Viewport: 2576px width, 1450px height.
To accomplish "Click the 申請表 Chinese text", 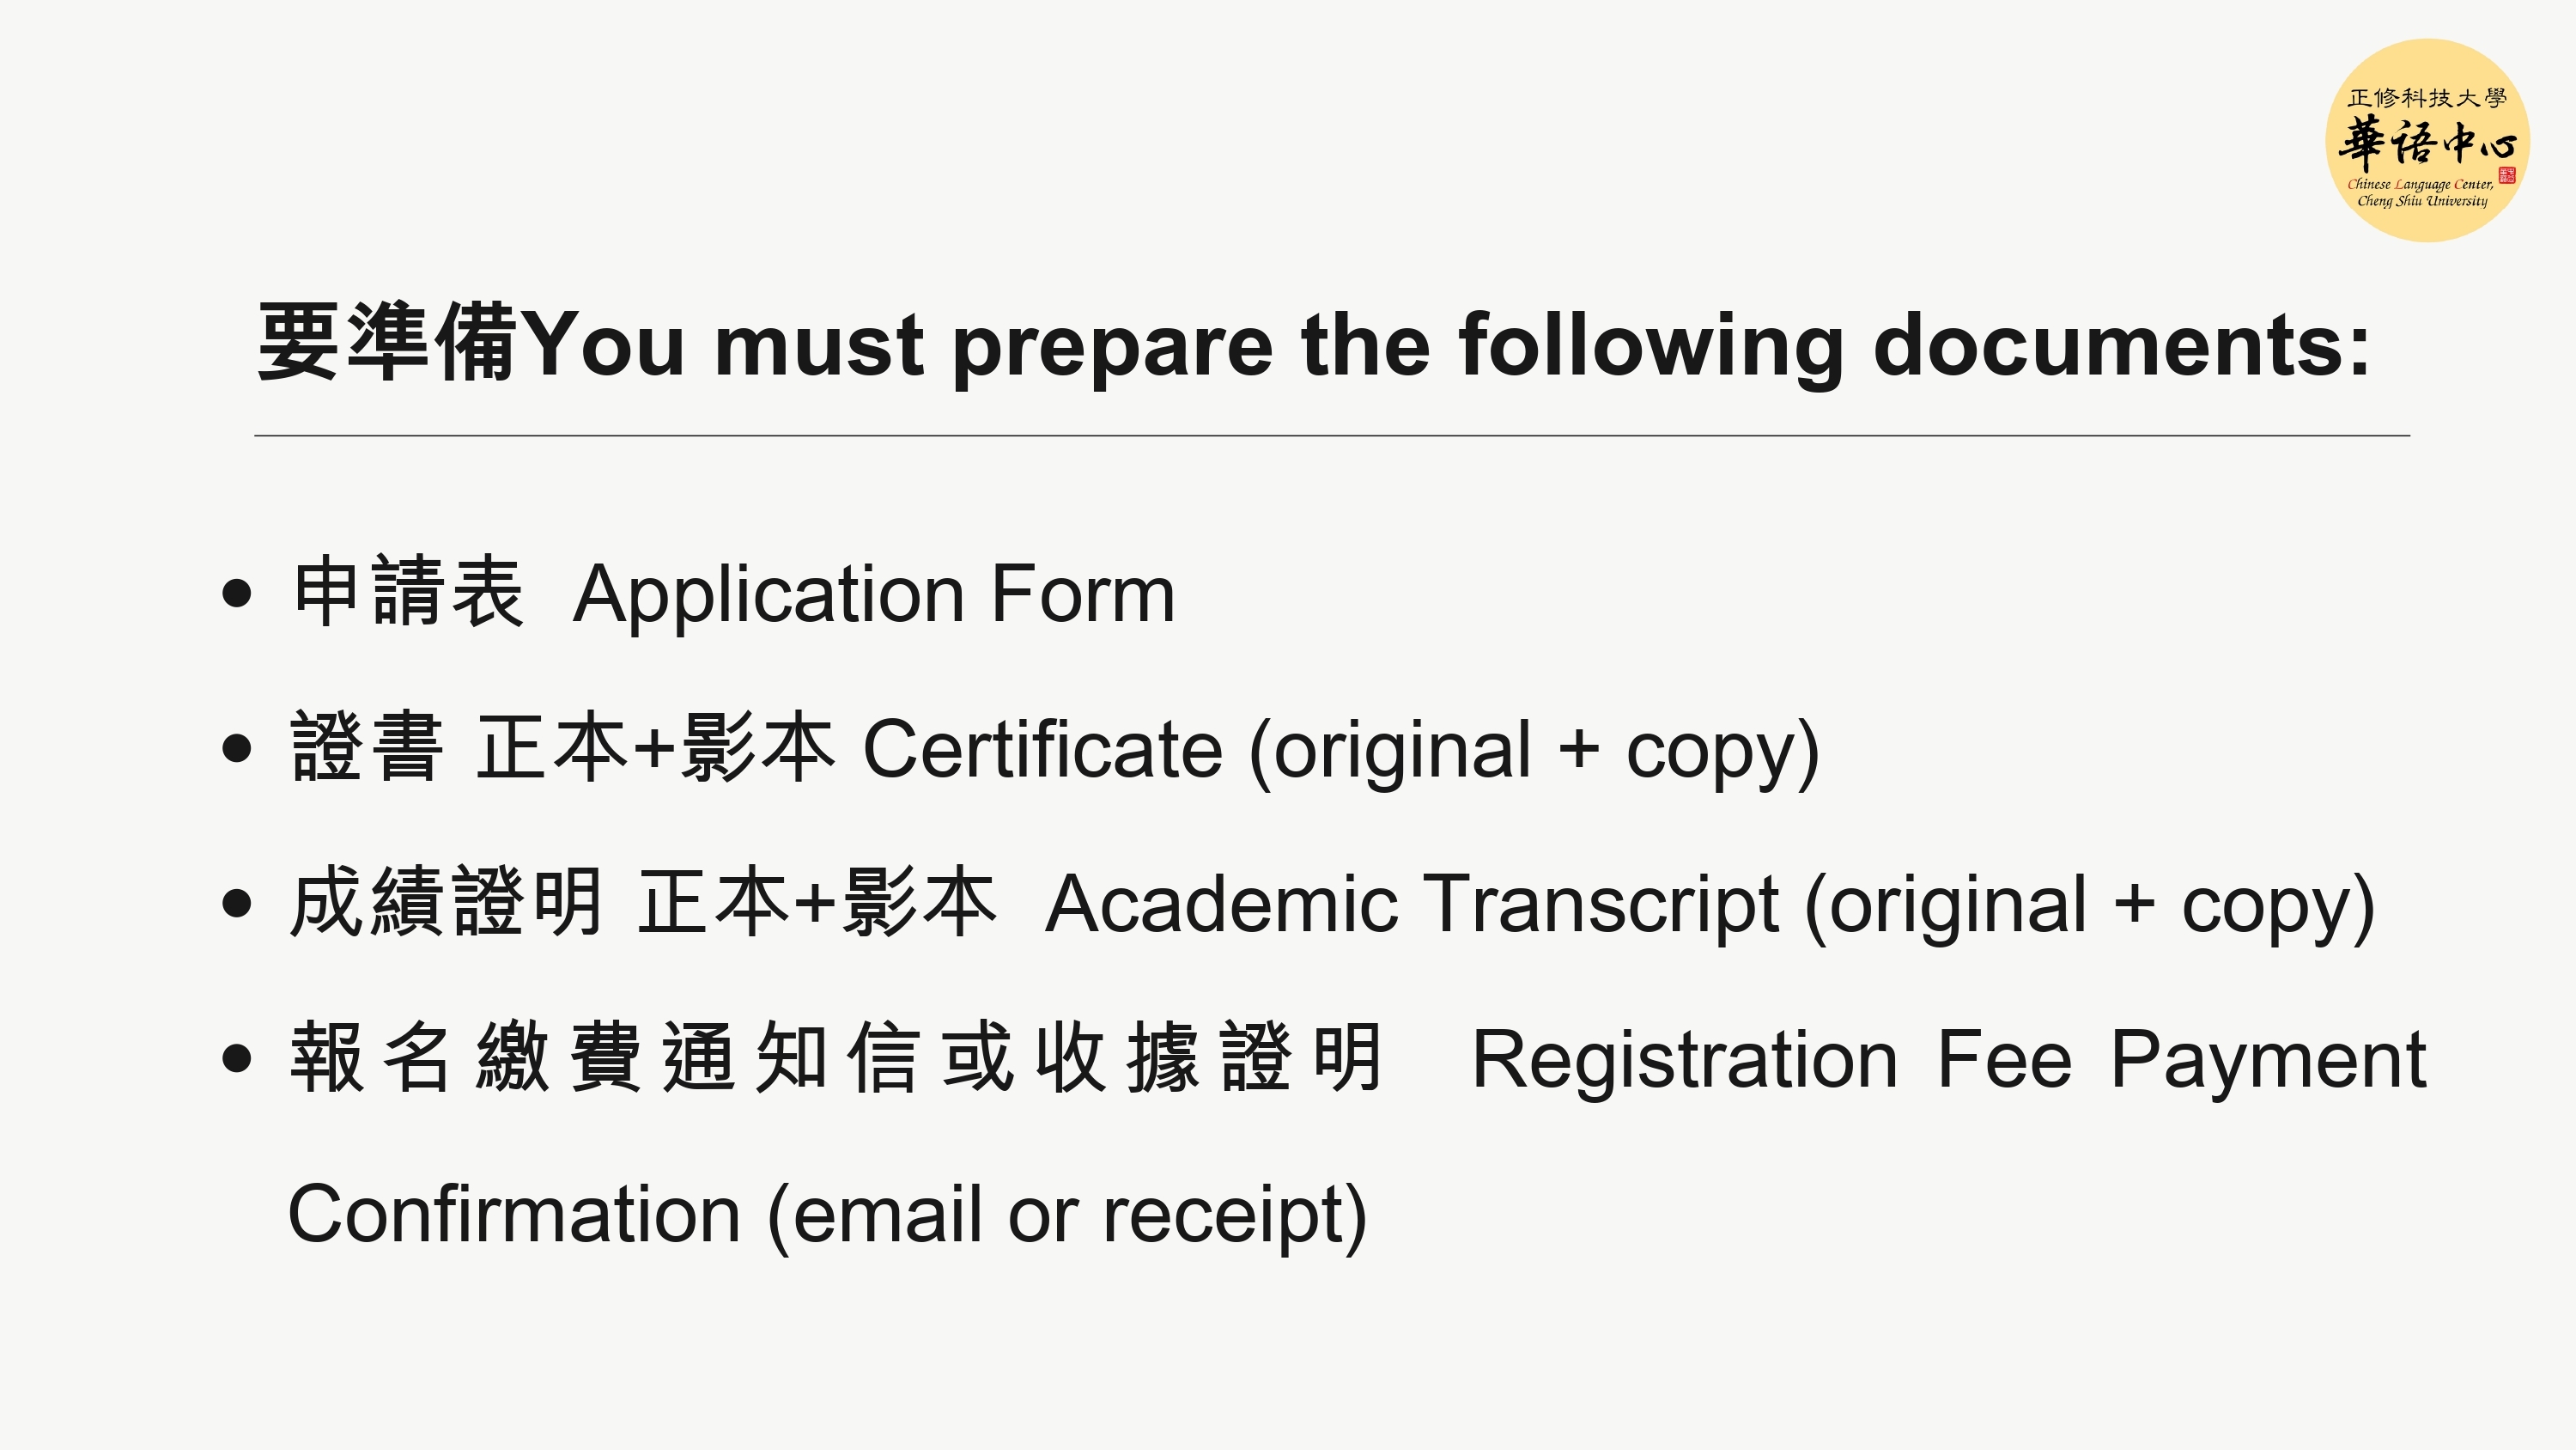I will [408, 593].
